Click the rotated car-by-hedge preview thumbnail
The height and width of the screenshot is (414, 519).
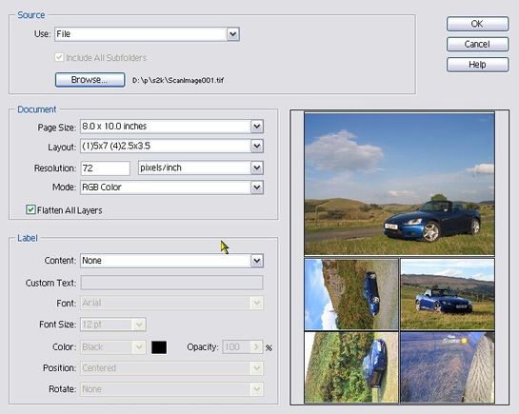(x=351, y=367)
